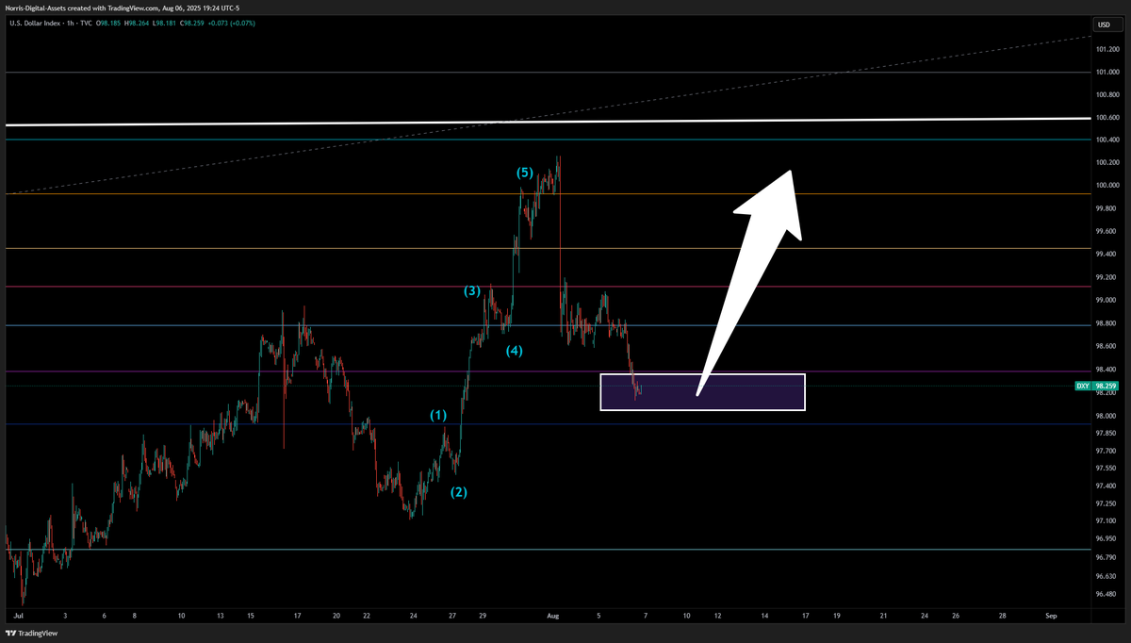
Task: Toggle the USD currency button
Action: point(1103,25)
